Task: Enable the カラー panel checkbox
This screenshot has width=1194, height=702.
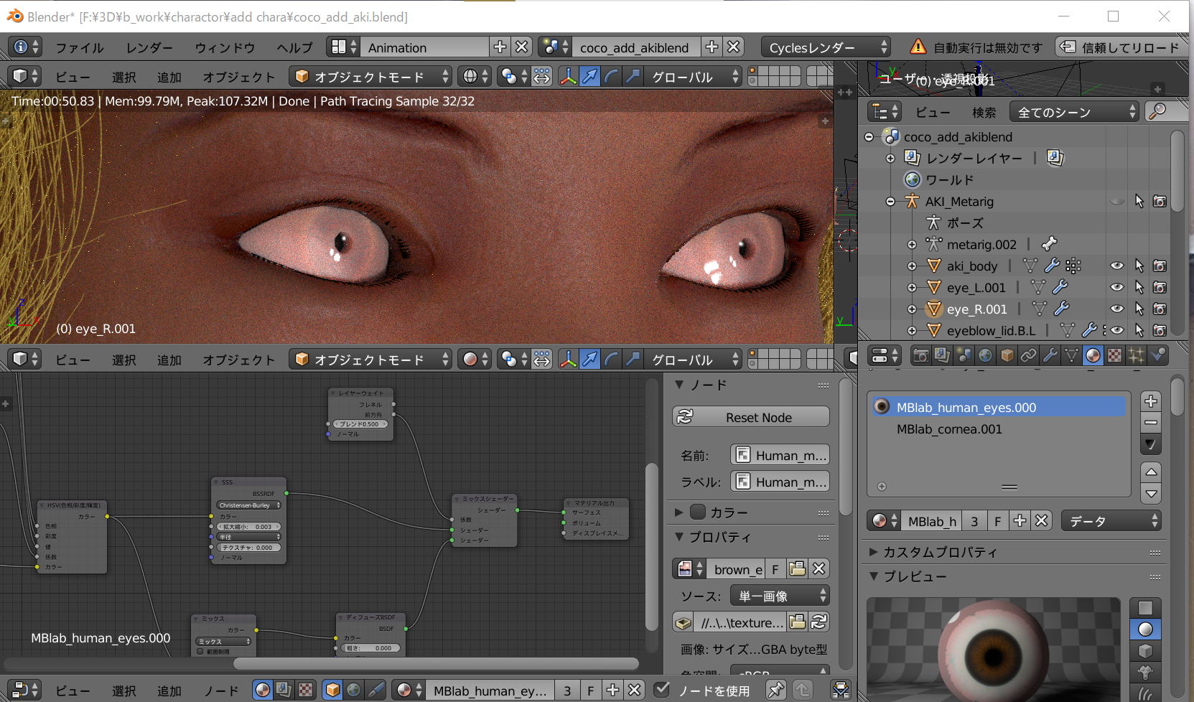Action: click(x=698, y=512)
